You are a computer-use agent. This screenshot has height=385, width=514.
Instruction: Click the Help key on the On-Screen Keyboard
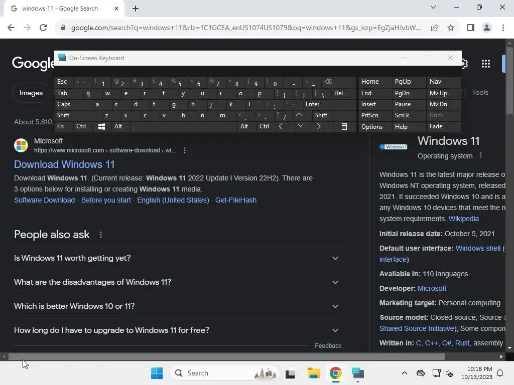point(408,127)
